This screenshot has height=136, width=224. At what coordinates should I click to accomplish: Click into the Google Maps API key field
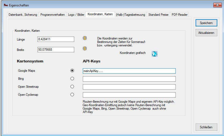[129, 71]
